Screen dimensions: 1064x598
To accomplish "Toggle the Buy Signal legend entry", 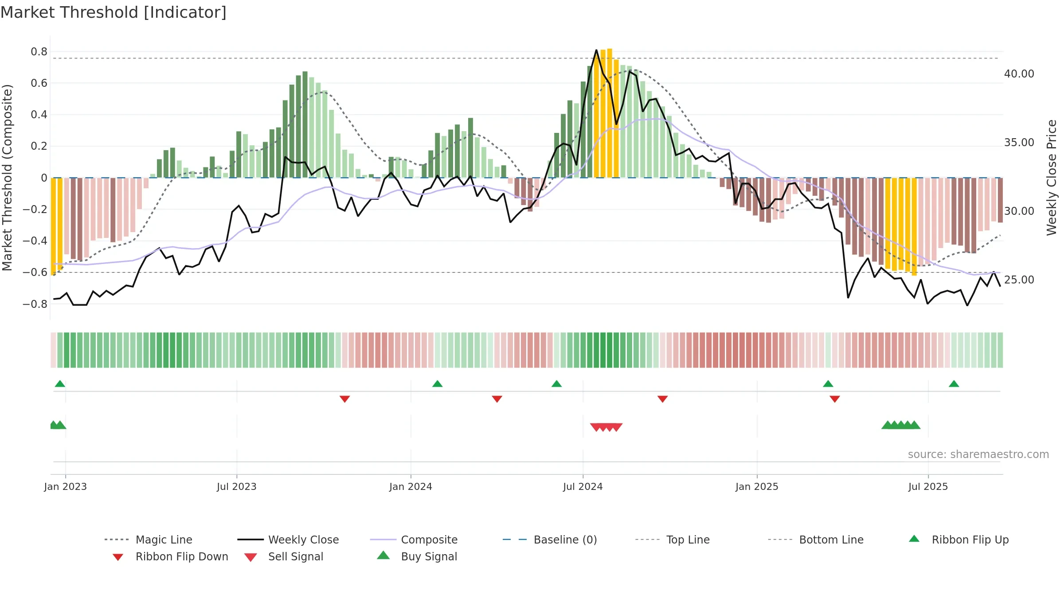I will click(417, 556).
